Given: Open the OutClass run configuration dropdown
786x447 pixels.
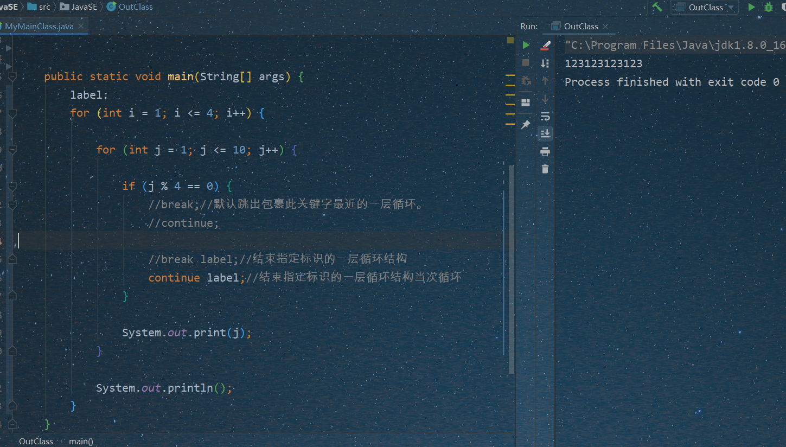Looking at the screenshot, I should pos(705,7).
